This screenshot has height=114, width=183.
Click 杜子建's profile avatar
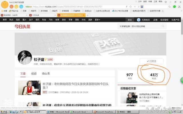tap(25, 58)
